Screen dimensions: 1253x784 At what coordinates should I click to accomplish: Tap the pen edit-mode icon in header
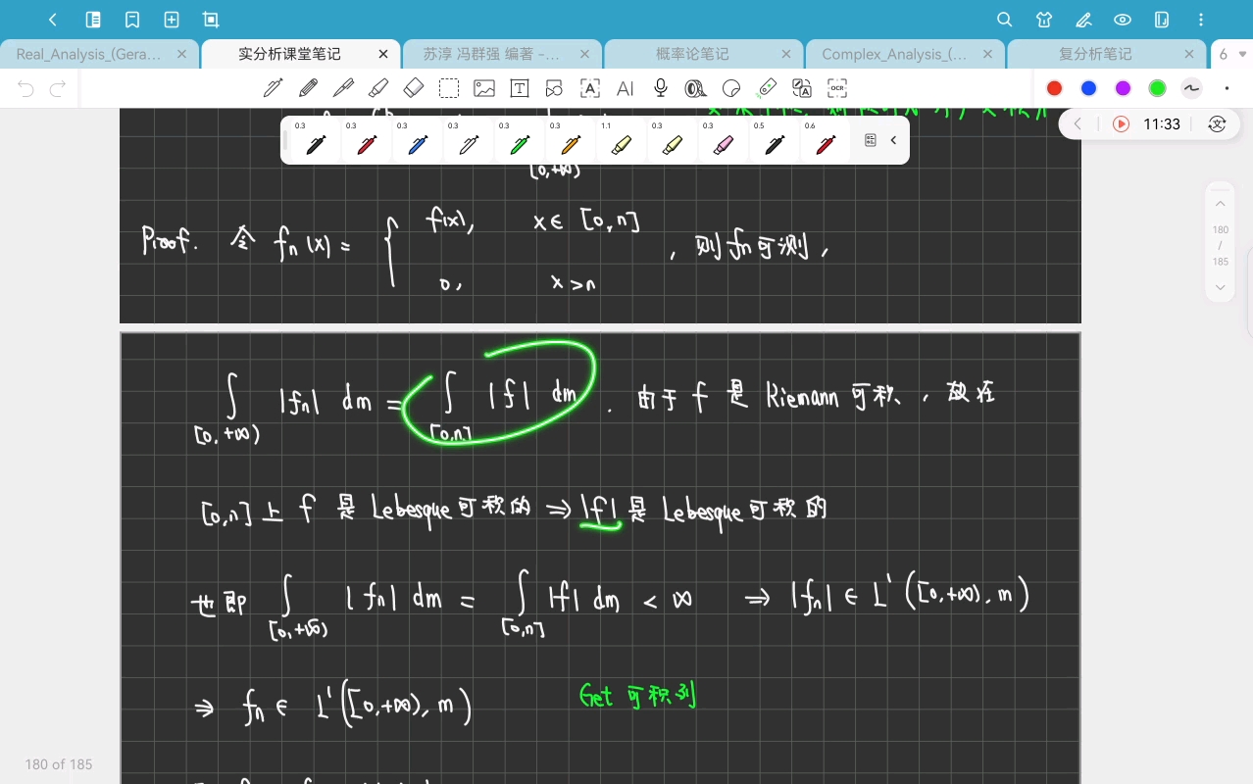1083,20
